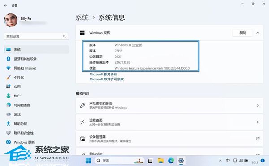Select the 系统 item in sidebar
The width and height of the screenshot is (269, 166).
point(36,50)
